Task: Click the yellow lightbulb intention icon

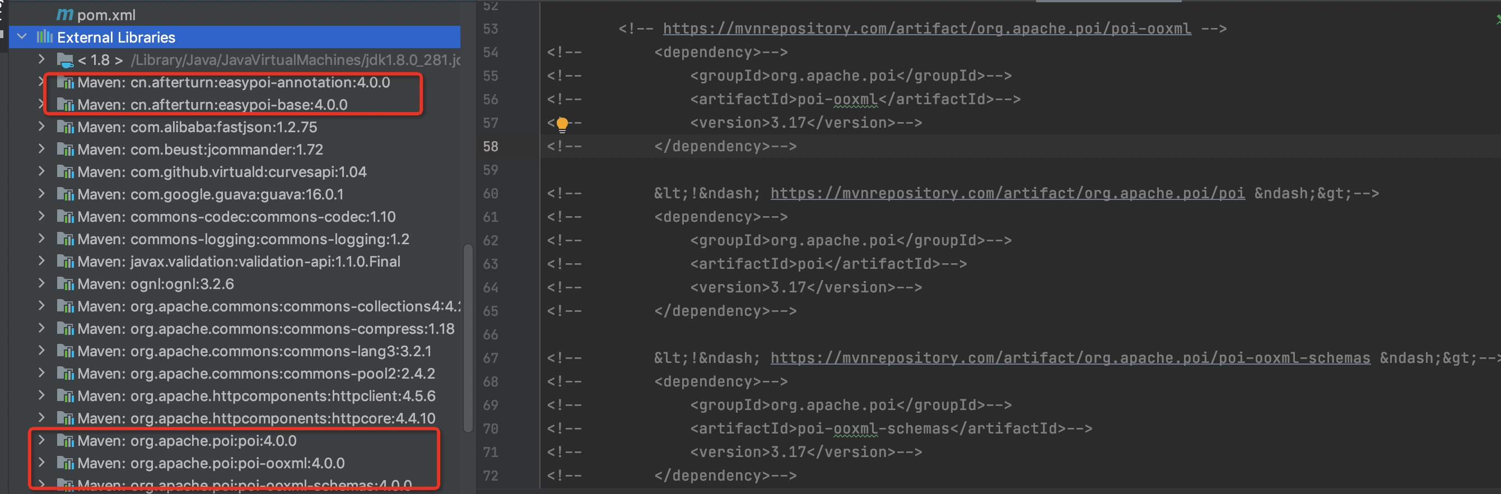Action: pyautogui.click(x=562, y=124)
